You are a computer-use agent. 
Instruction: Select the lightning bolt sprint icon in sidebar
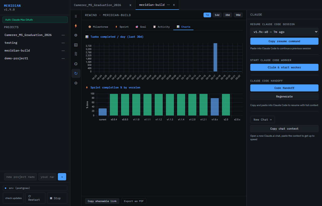coord(76,26)
